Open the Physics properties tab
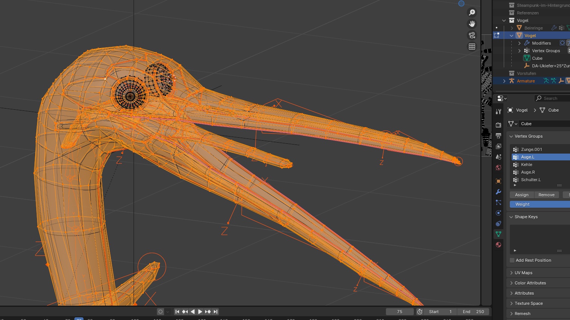This screenshot has height=320, width=570. (498, 213)
